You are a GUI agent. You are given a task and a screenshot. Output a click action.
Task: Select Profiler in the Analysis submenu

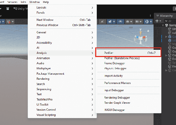(x=128, y=53)
